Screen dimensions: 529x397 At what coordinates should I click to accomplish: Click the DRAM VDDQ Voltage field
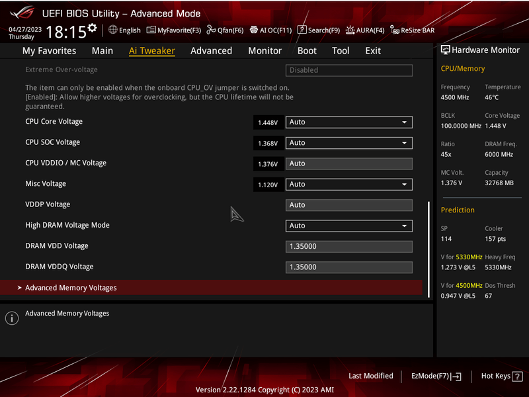point(349,267)
